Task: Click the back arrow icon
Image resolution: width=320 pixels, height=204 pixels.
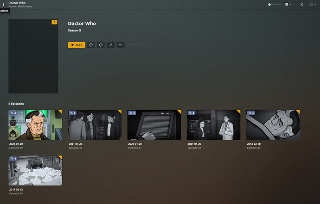Action: [302, 5]
